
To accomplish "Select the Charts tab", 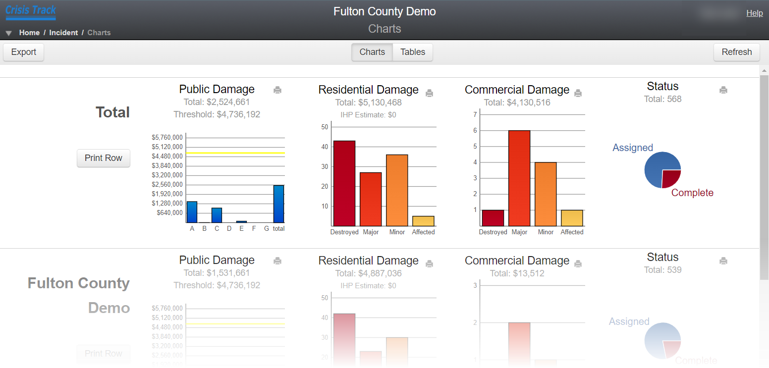I will click(x=372, y=52).
